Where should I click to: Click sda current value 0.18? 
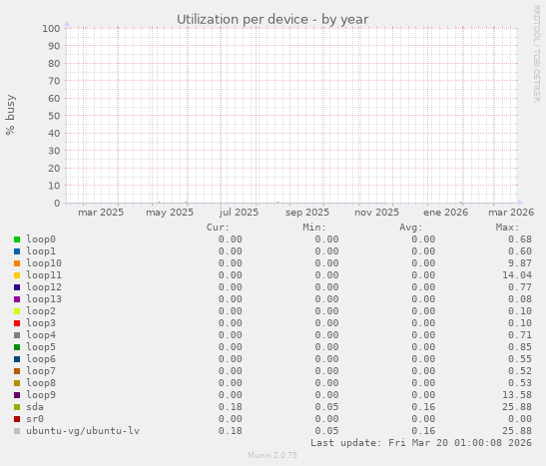pyautogui.click(x=231, y=407)
